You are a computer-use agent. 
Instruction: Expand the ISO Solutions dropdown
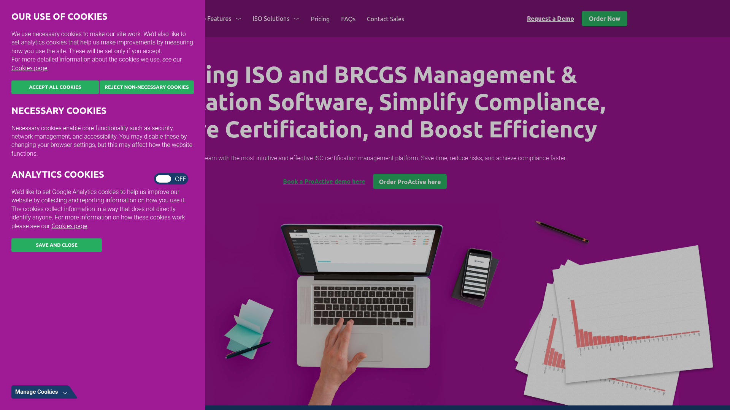pos(275,19)
